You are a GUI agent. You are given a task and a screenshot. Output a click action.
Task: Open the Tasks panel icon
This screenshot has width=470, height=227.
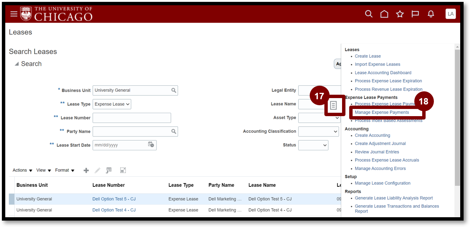point(333,106)
